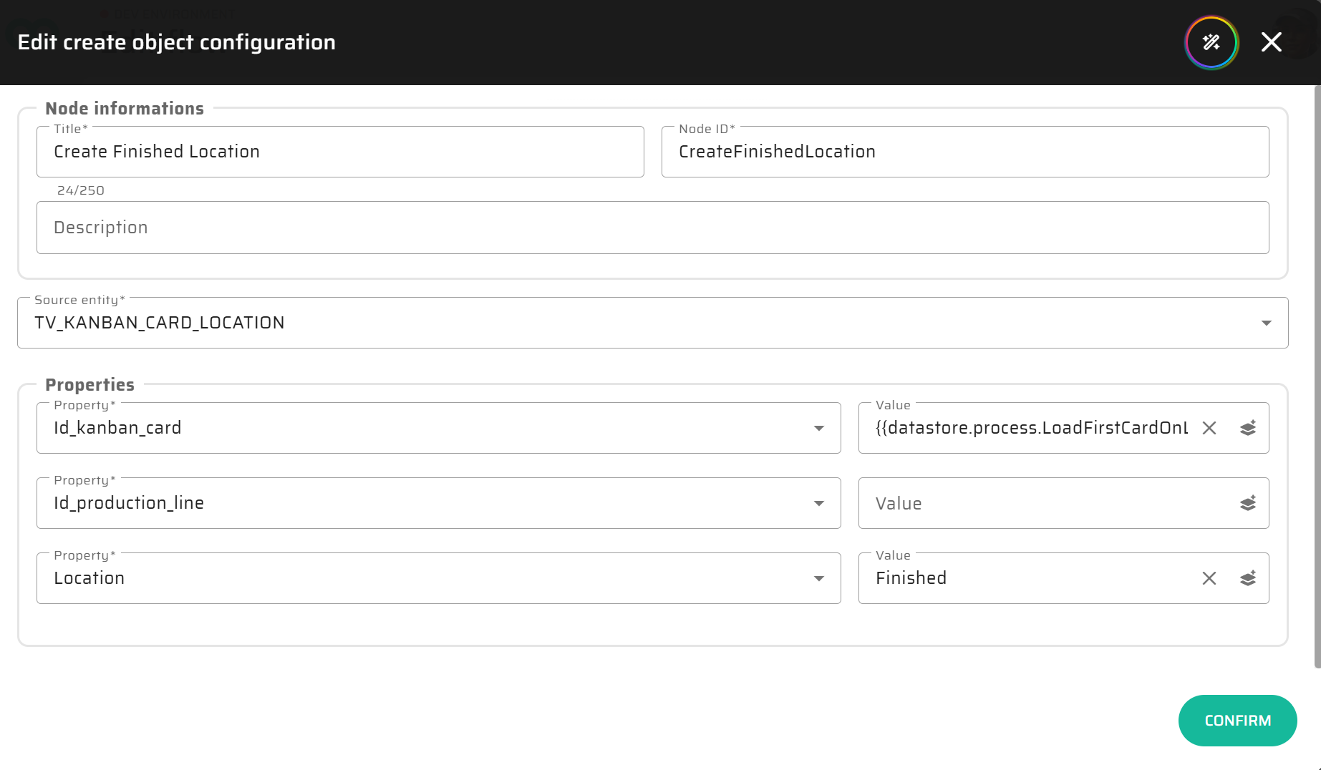Expand the Source entity dropdown
The image size is (1321, 770).
(1266, 323)
